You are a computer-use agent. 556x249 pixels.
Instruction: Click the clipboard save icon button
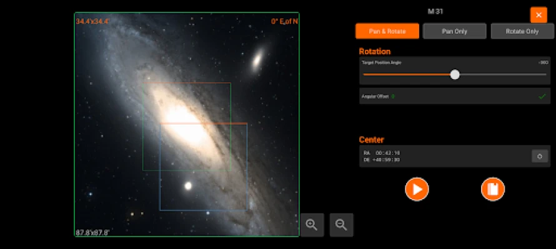pyautogui.click(x=492, y=189)
